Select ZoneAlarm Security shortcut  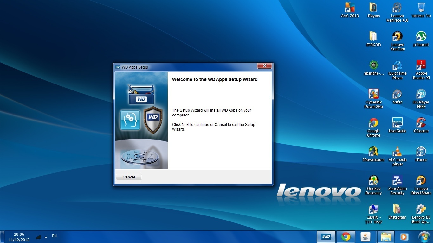[397, 185]
